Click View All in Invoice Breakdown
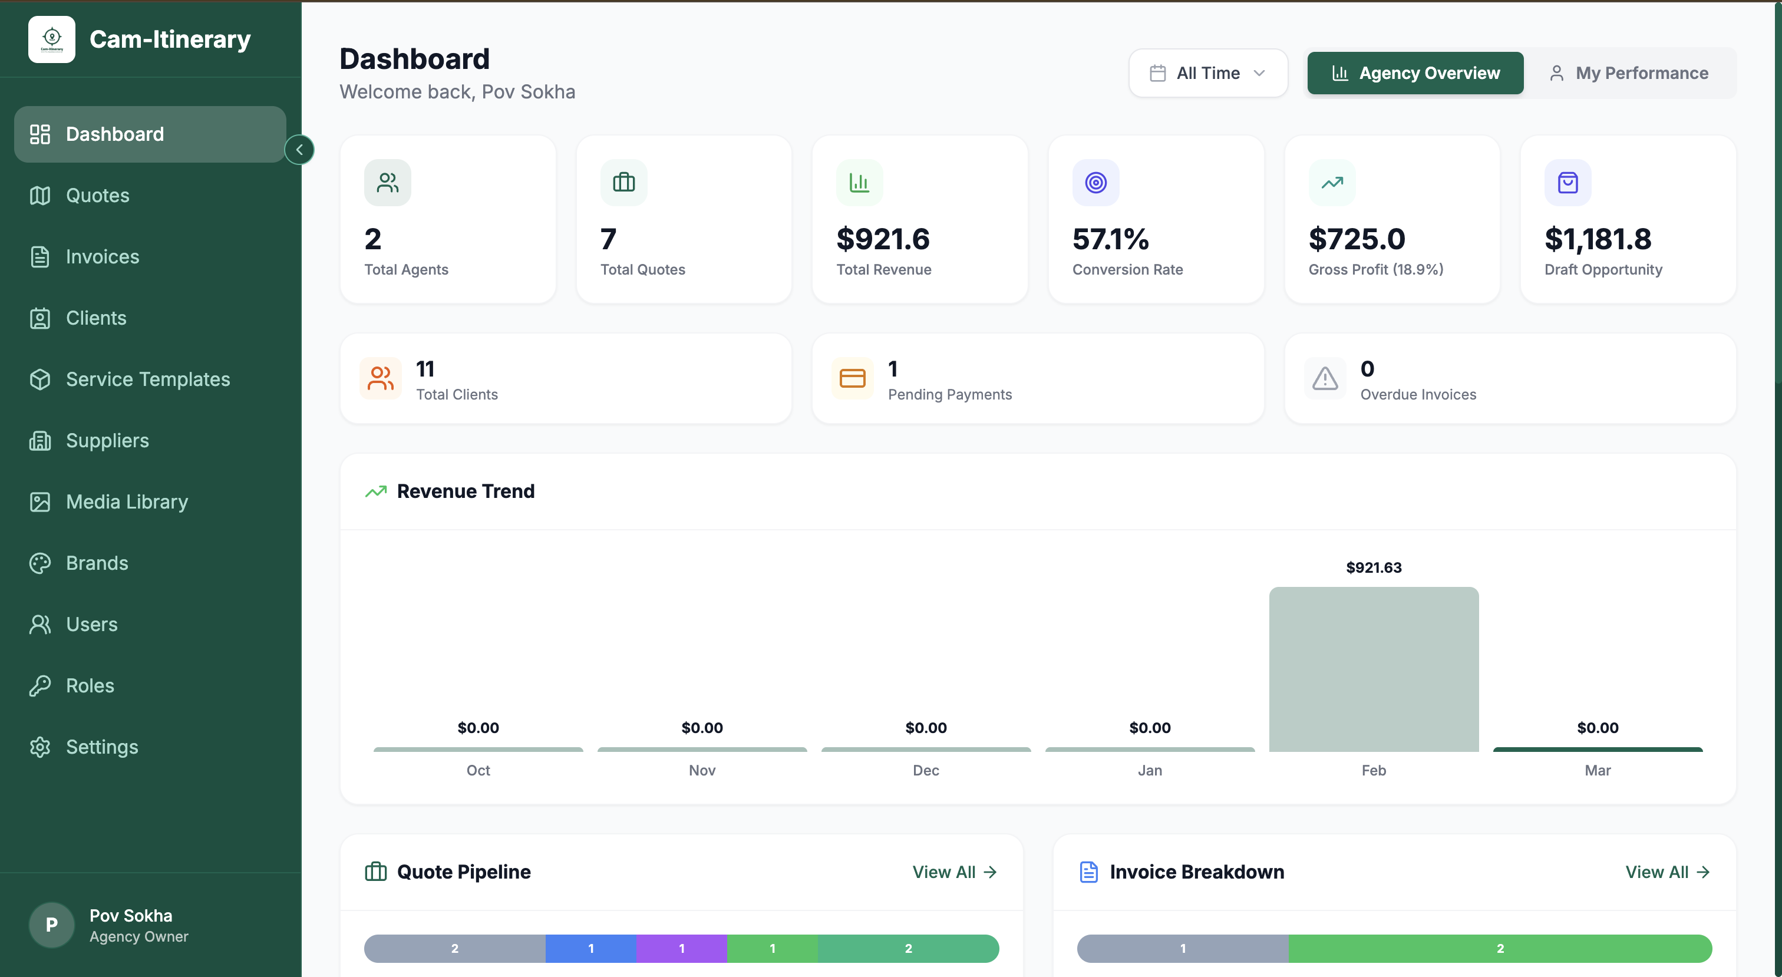This screenshot has height=977, width=1782. coord(1667,872)
